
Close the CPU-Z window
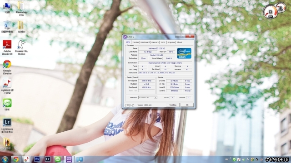(x=190, y=36)
